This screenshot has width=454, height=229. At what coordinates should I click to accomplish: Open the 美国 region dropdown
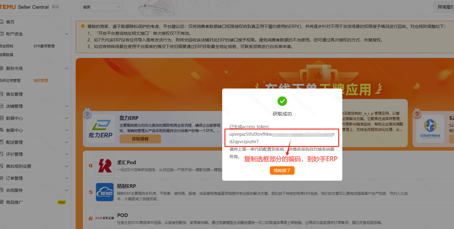[101, 7]
